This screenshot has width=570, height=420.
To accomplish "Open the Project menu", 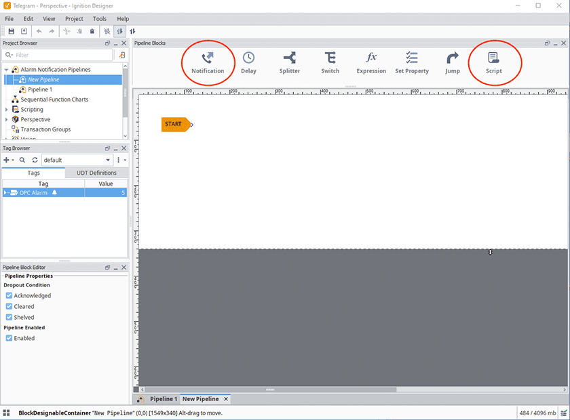I will (74, 19).
